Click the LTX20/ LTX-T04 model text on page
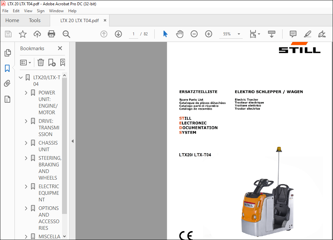This screenshot has height=240, width=333. [195, 155]
